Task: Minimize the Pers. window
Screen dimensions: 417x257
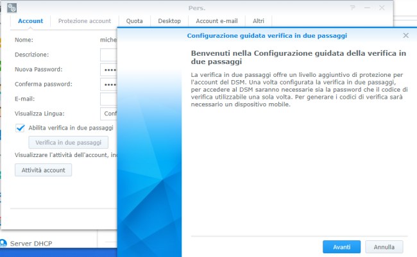Action: pyautogui.click(x=368, y=8)
